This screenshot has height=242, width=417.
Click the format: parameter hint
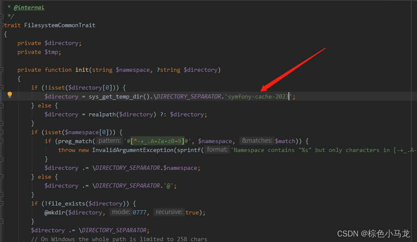217,149
